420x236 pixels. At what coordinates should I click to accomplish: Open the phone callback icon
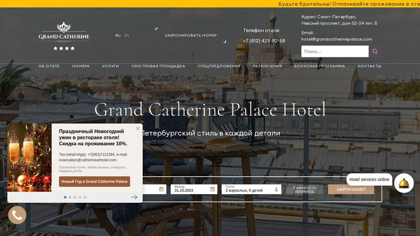[x=17, y=215]
